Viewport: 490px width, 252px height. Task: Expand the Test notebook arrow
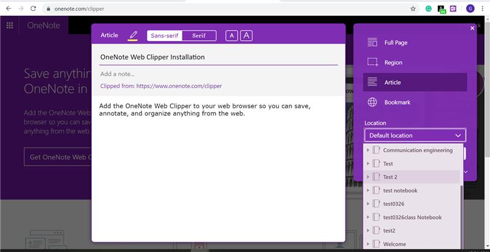[368, 163]
